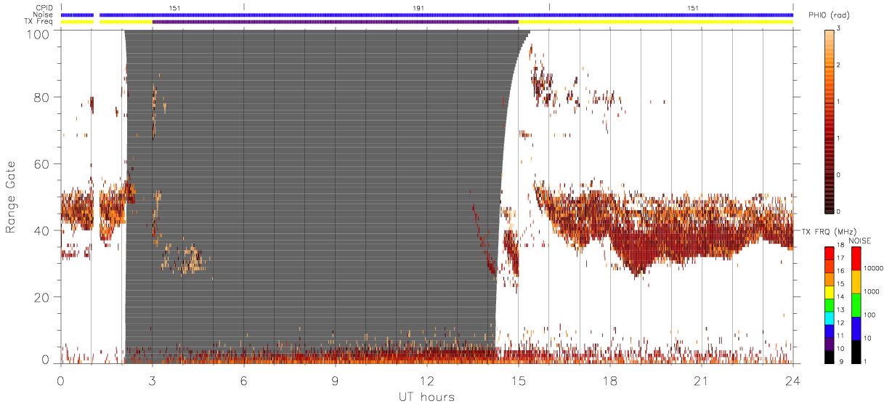Select the 11 label on TX FRQ legend
Image resolution: width=892 pixels, height=412 pixels.
840,336
